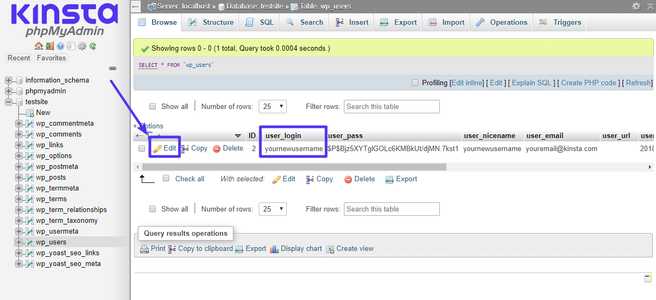Viewport: 656px width, 300px height.
Task: Click the horizontal scrollbar under results table
Action: pyautogui.click(x=294, y=167)
